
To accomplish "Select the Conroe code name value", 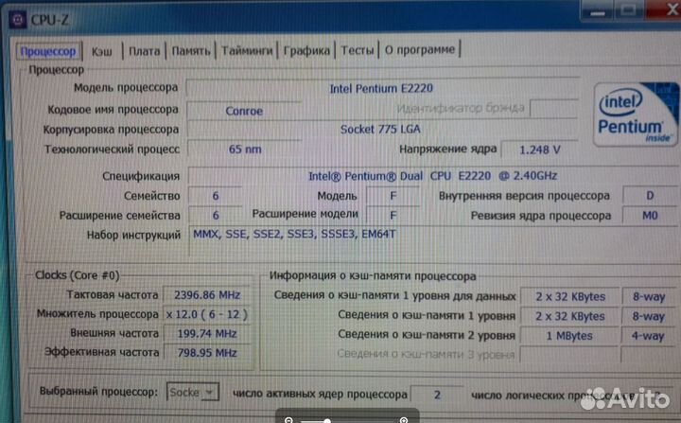I will 244,111.
